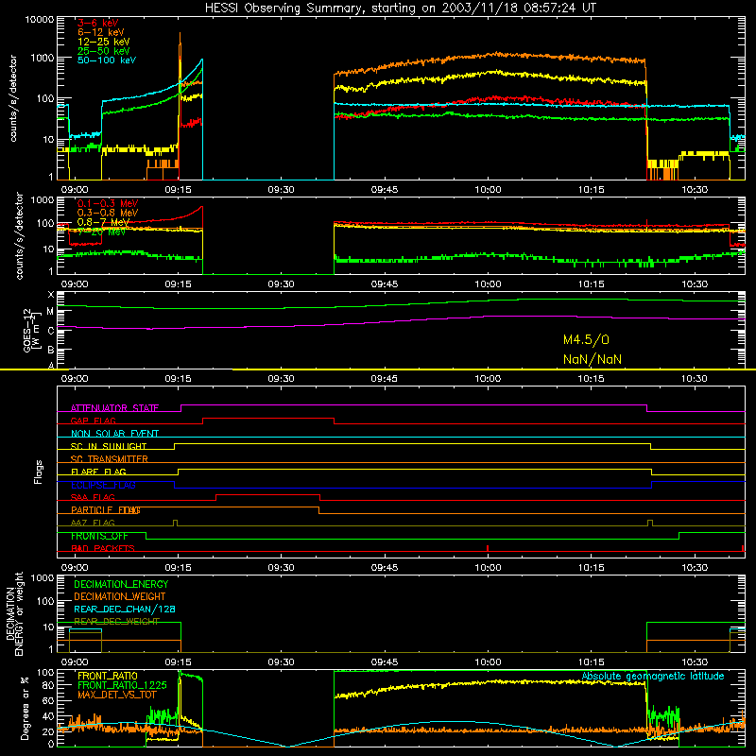
Task: Click "09:15" time label under decimation panel
Action: pyautogui.click(x=178, y=662)
